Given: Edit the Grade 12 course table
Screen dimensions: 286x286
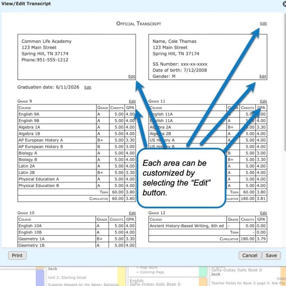Looking at the screenshot, I should (x=263, y=213).
